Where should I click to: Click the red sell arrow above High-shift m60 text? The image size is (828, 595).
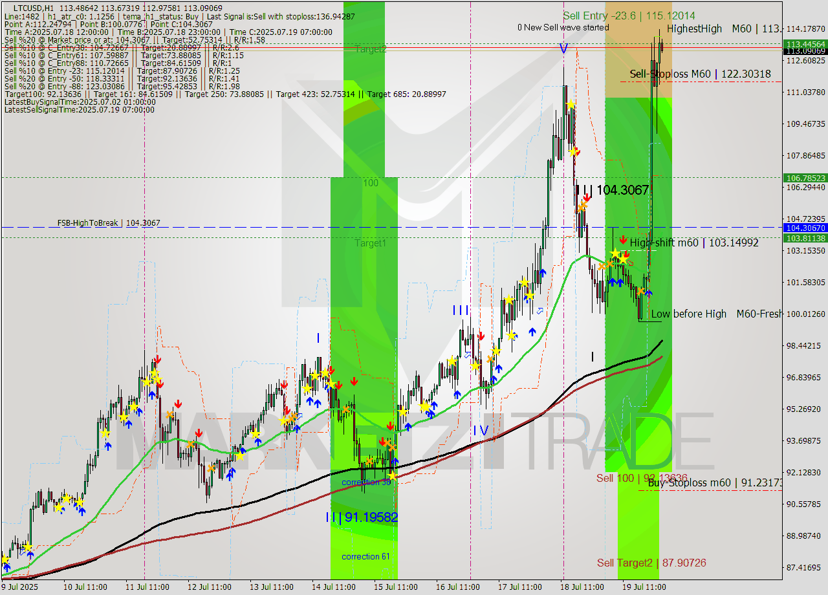pyautogui.click(x=624, y=239)
